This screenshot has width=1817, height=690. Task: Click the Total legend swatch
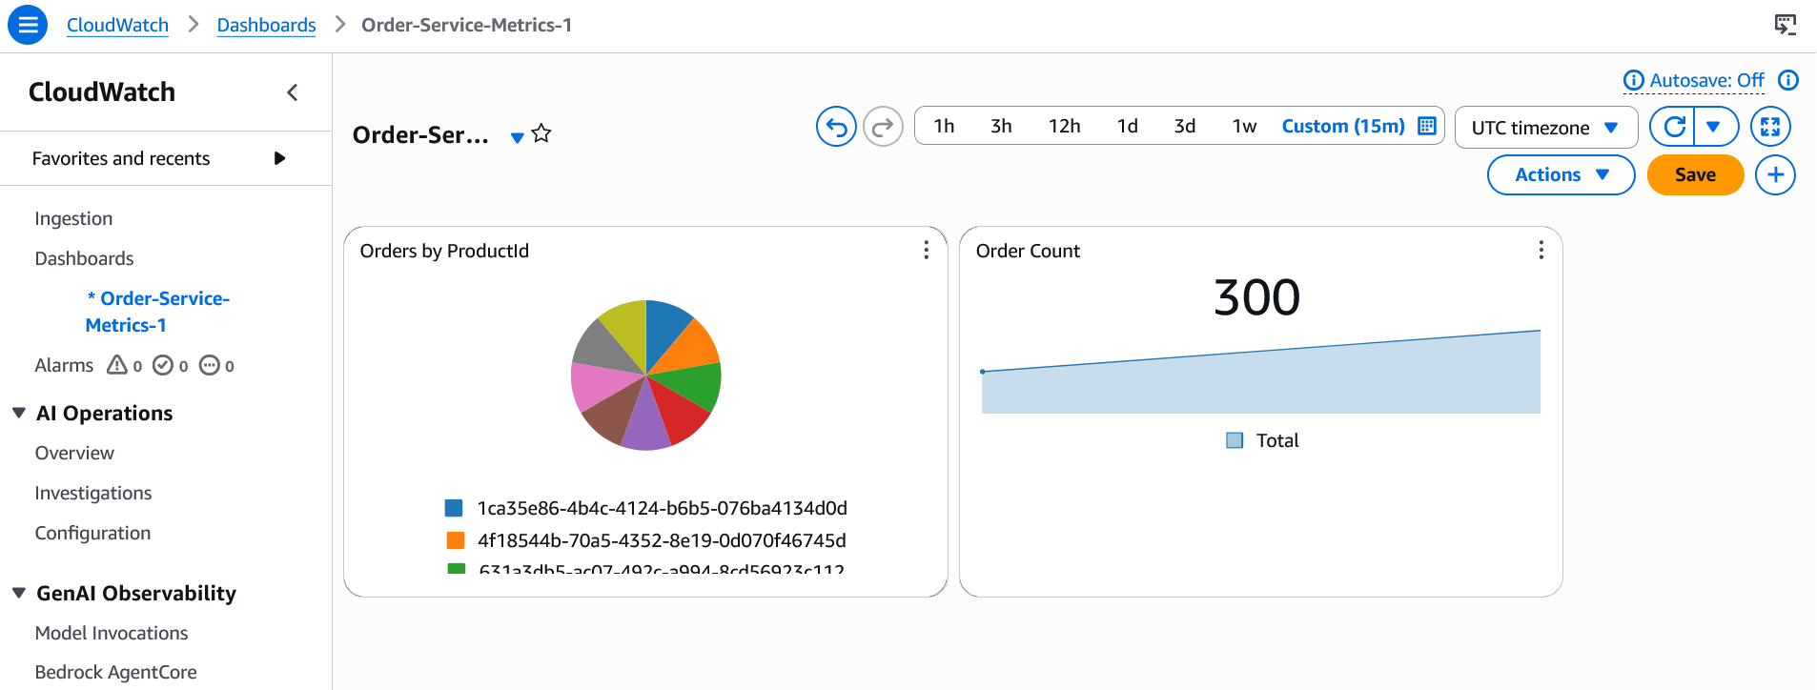point(1235,440)
